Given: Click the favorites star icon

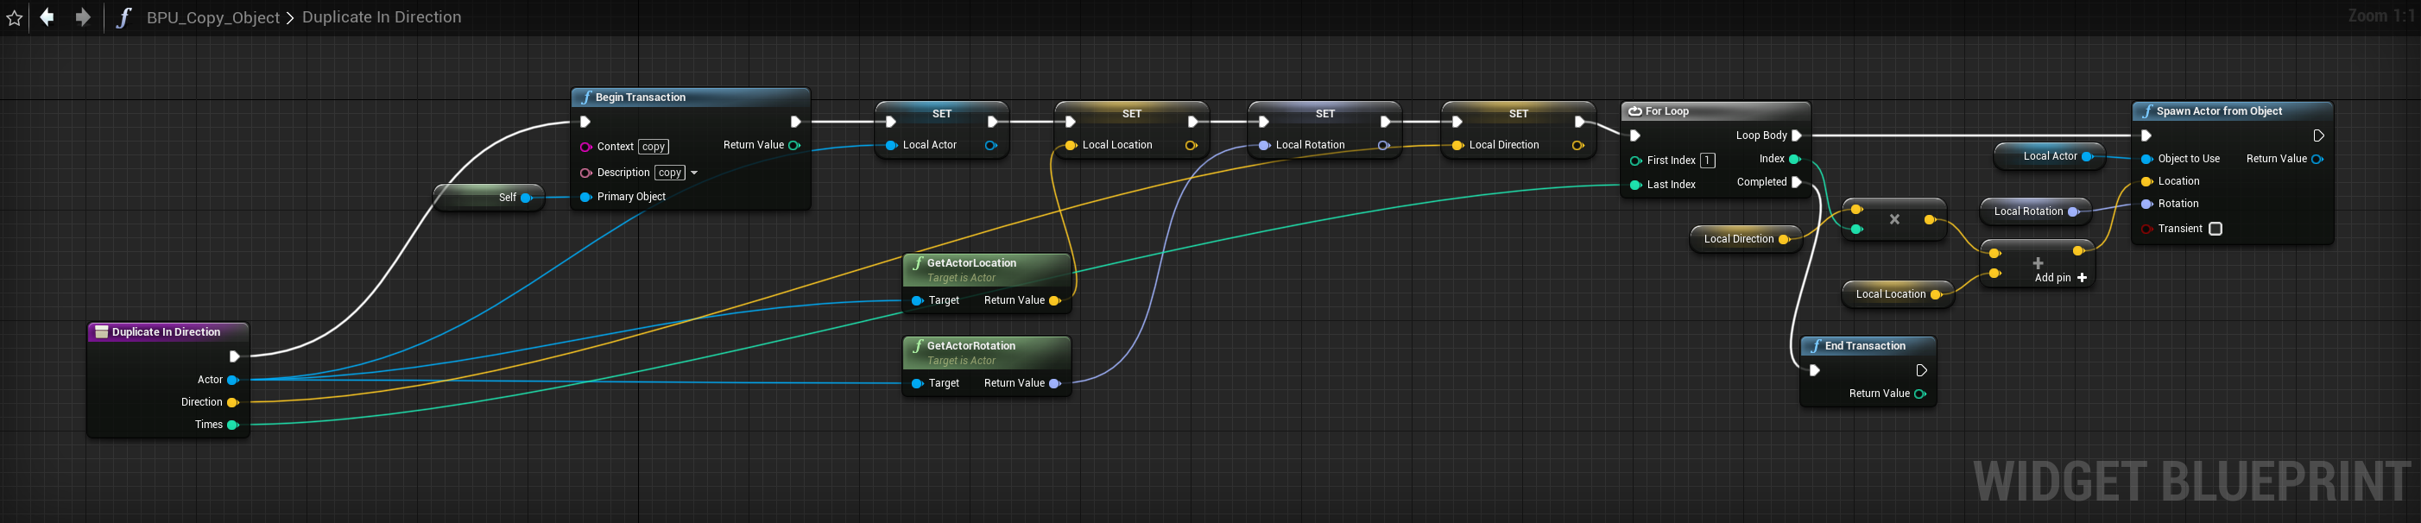Looking at the screenshot, I should (x=14, y=18).
